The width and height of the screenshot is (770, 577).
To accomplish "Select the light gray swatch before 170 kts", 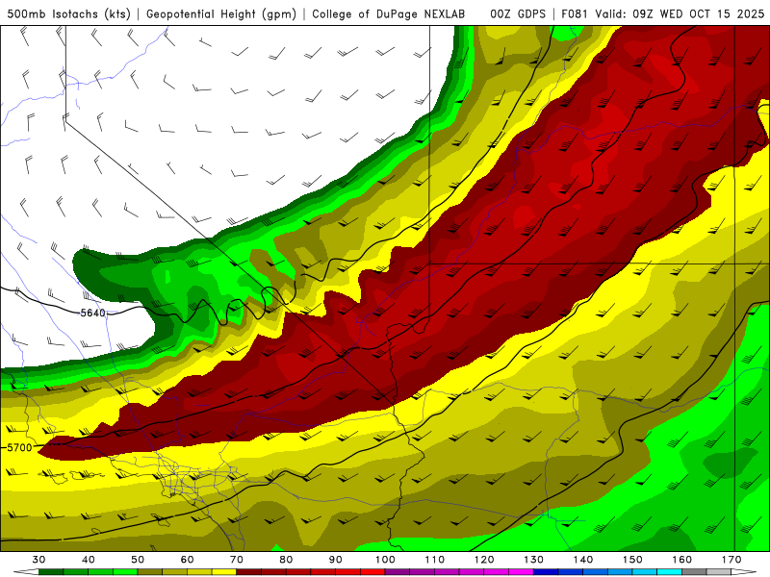I will pos(719,572).
